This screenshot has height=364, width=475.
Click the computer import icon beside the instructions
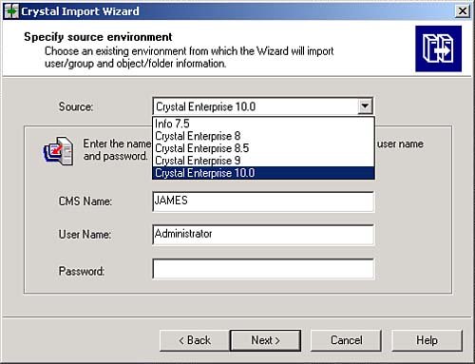click(x=59, y=151)
